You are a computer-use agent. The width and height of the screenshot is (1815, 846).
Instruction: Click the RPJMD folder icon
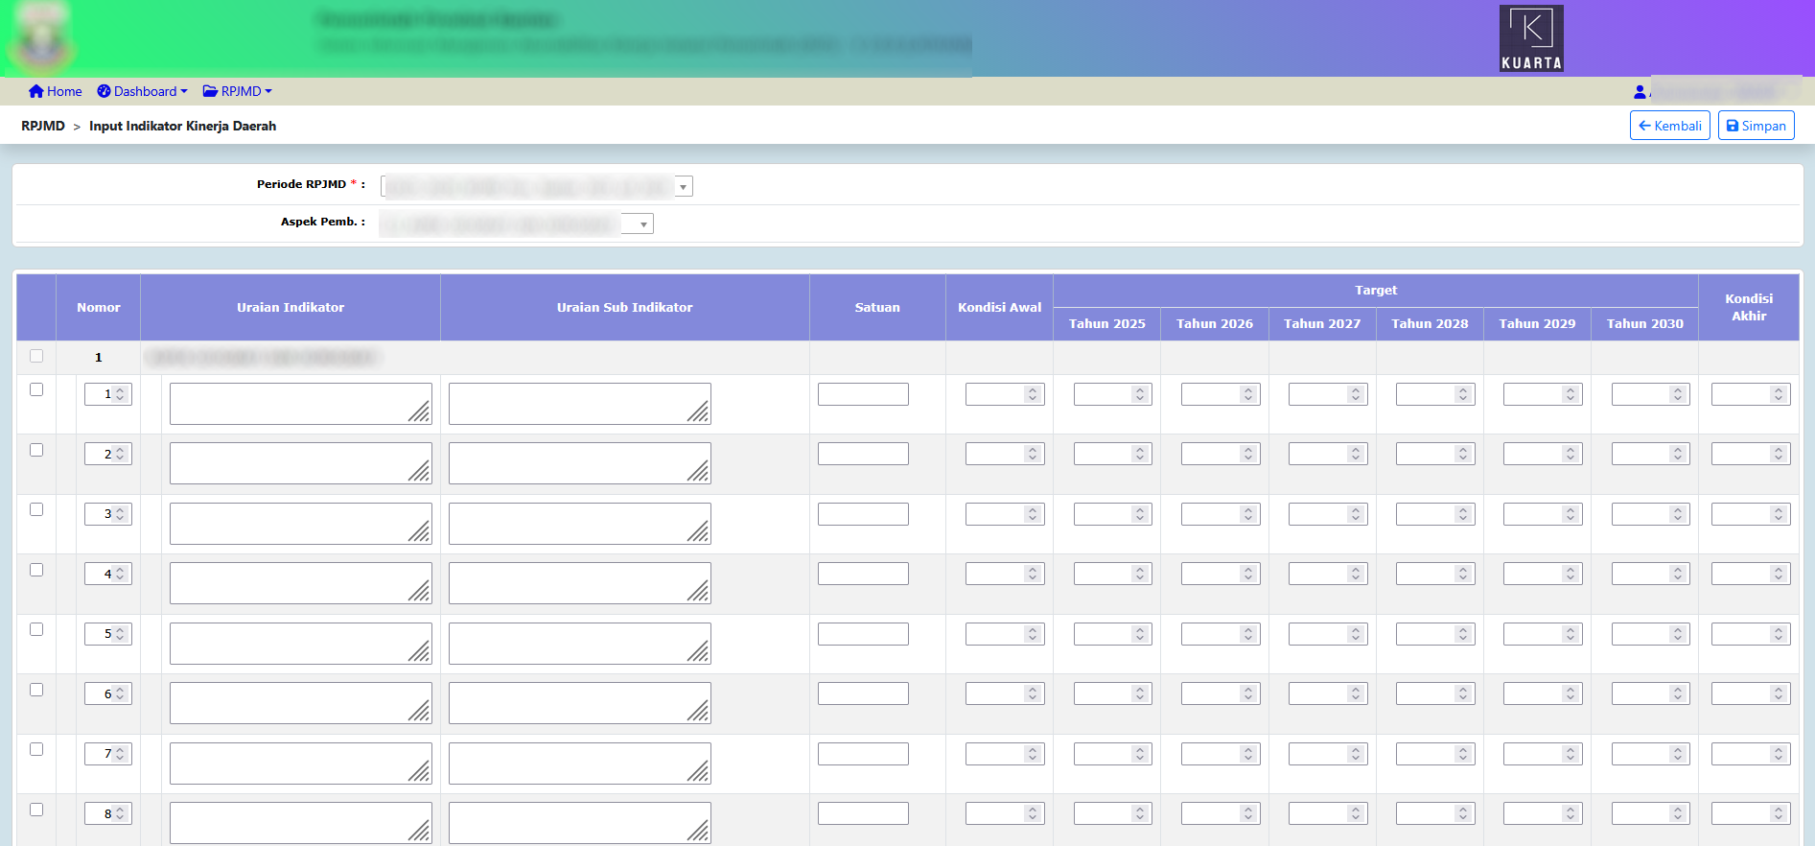pos(210,91)
